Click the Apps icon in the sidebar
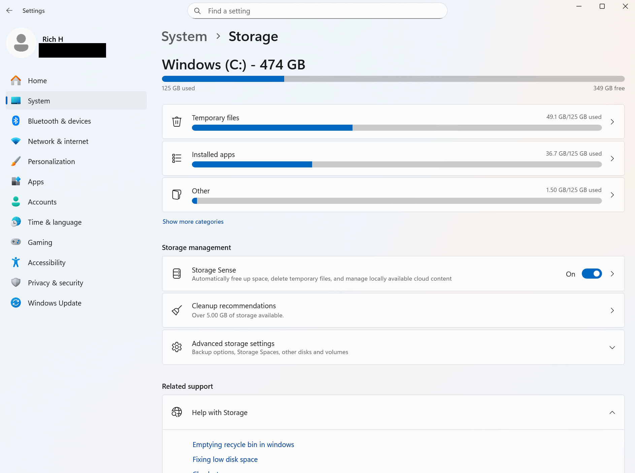635x473 pixels. pyautogui.click(x=16, y=182)
